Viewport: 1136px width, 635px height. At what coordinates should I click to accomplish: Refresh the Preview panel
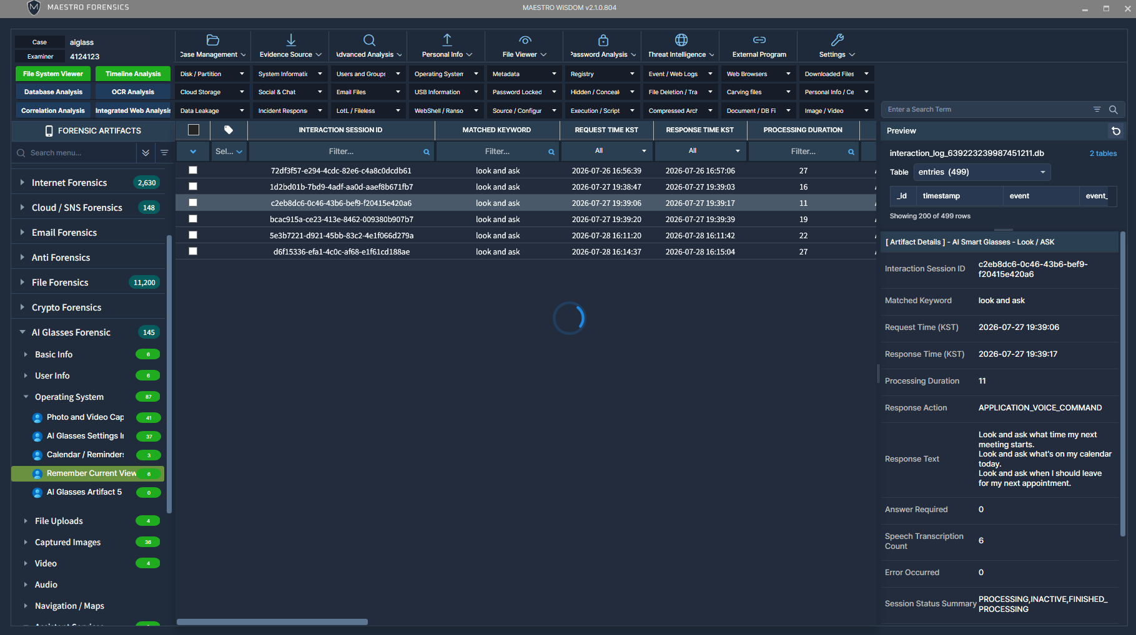1116,131
